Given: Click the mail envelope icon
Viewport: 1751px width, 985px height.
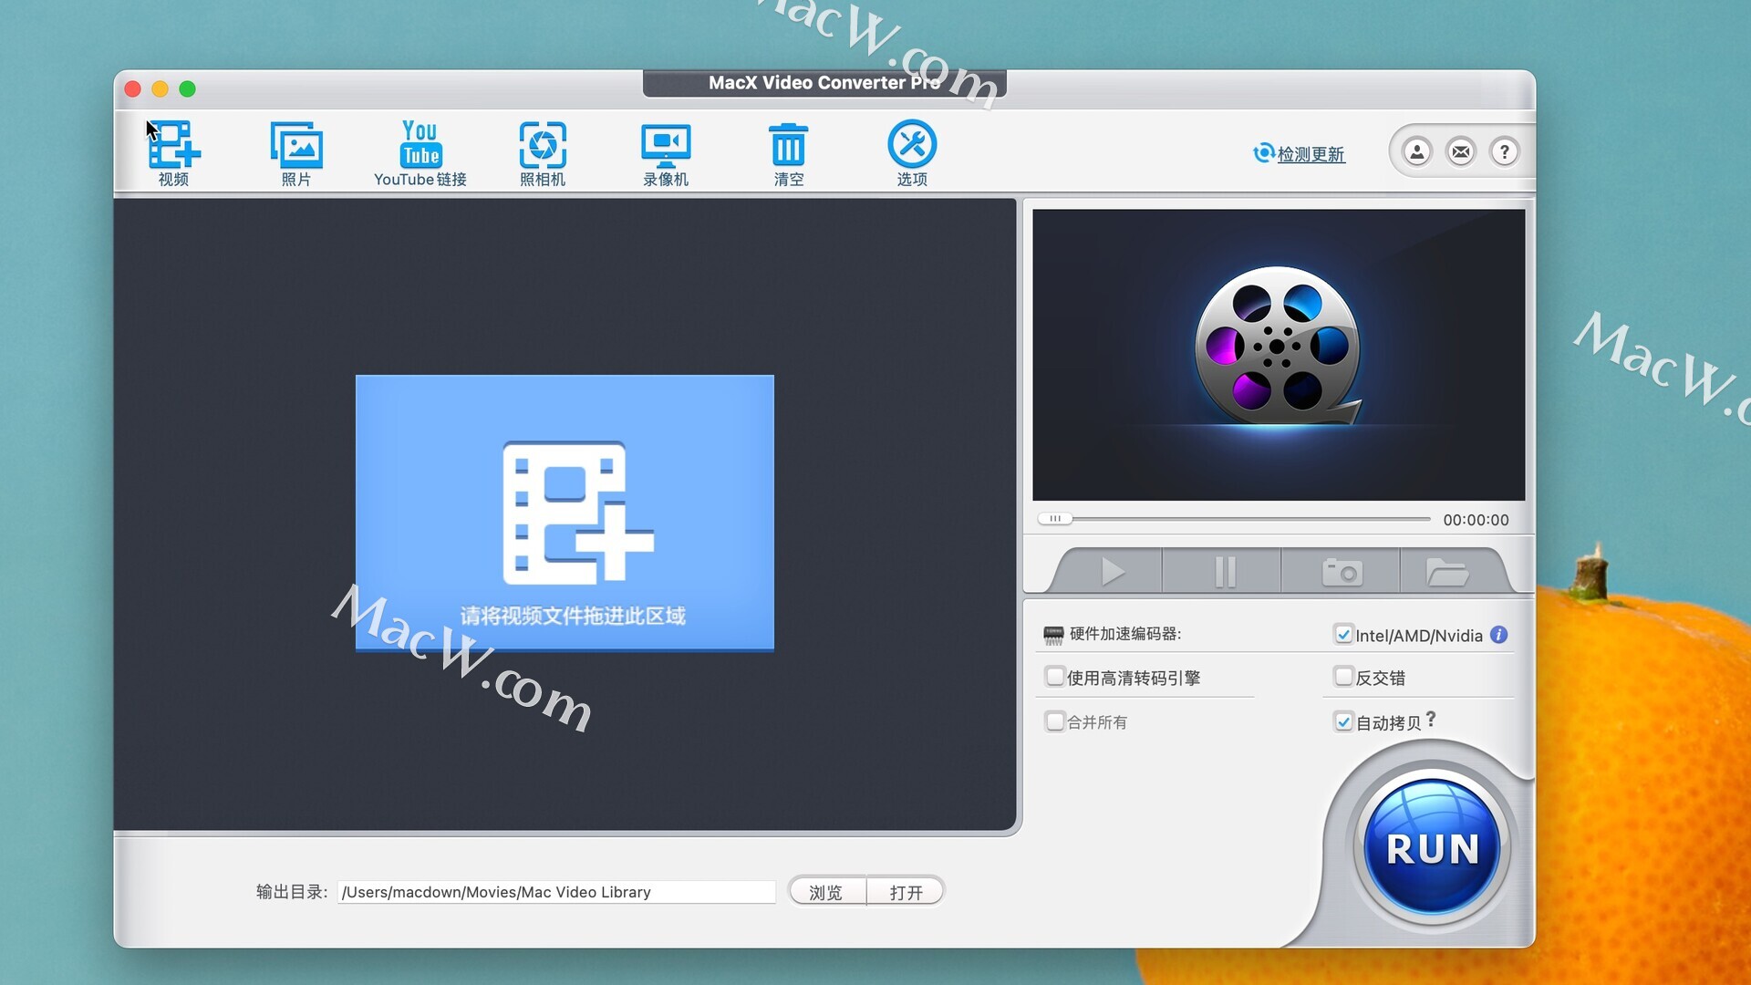Looking at the screenshot, I should tap(1461, 151).
